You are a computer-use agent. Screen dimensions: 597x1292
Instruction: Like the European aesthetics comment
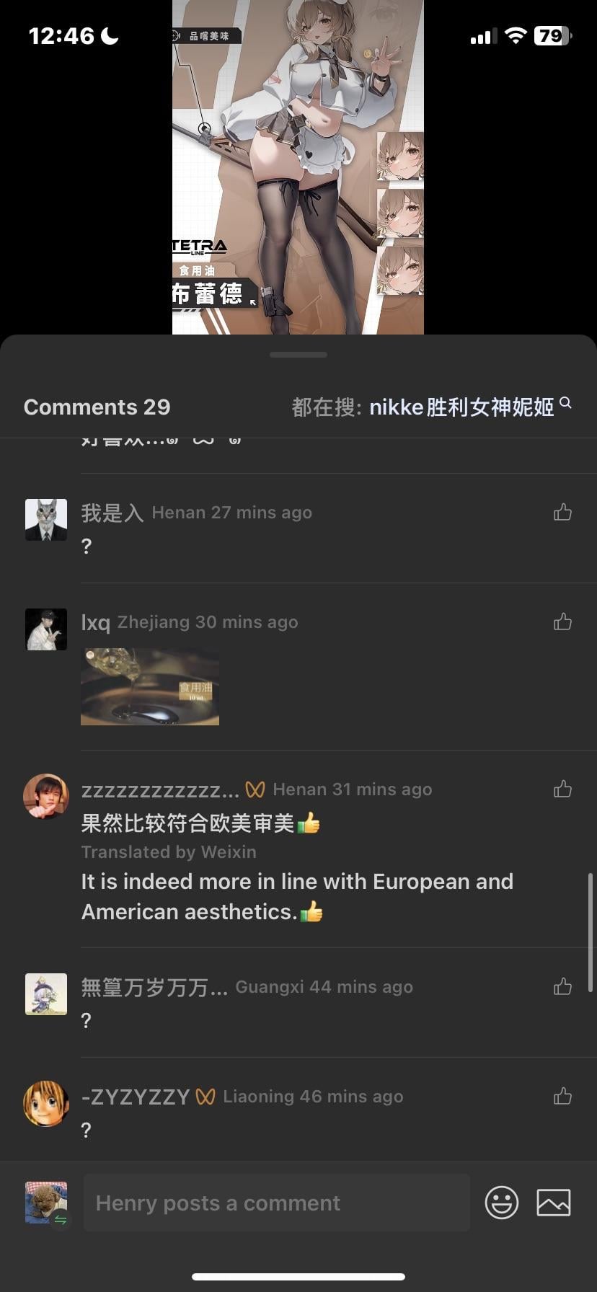click(562, 789)
